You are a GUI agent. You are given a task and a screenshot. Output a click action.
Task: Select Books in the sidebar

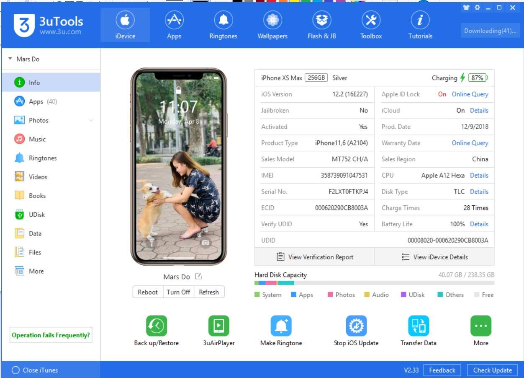pyautogui.click(x=51, y=196)
